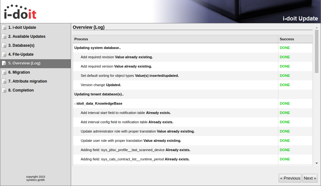The width and height of the screenshot is (321, 186).
Task: Click DONE status for 'Add required version'
Action: pos(285,66)
